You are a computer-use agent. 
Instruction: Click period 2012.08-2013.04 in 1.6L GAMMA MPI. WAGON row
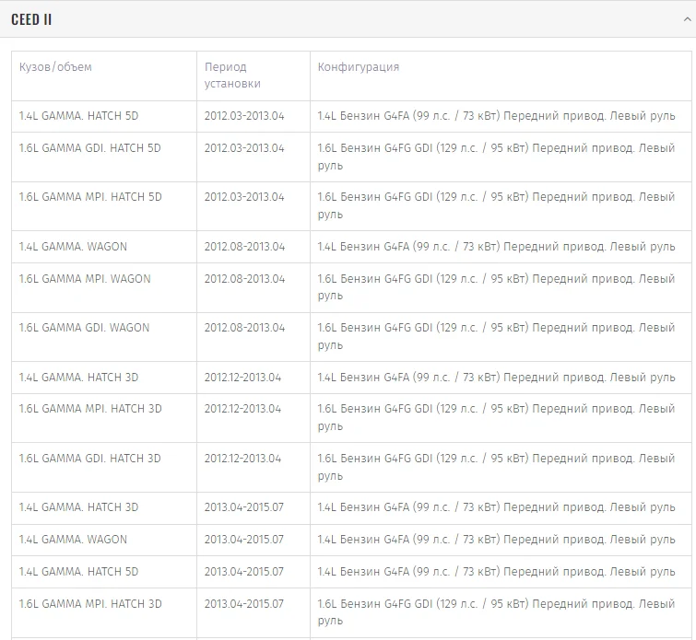(x=244, y=279)
